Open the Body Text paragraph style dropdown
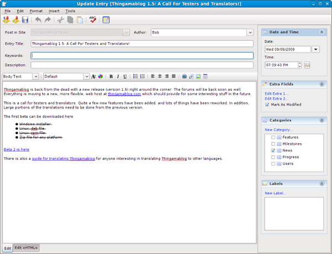The height and width of the screenshot is (254, 332). tap(35, 76)
